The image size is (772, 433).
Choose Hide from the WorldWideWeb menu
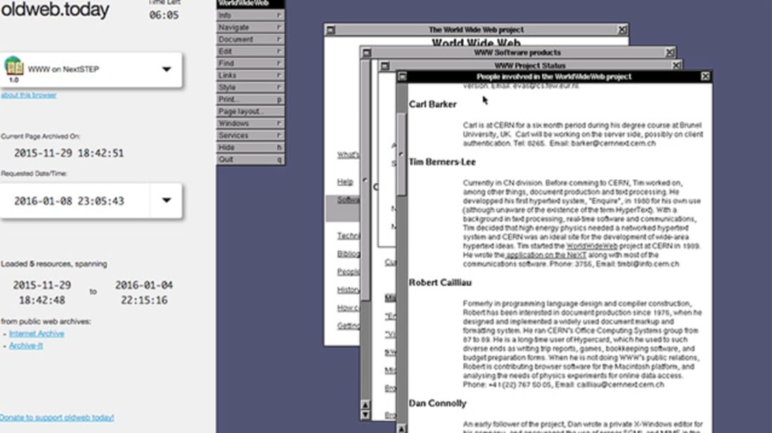(250, 147)
